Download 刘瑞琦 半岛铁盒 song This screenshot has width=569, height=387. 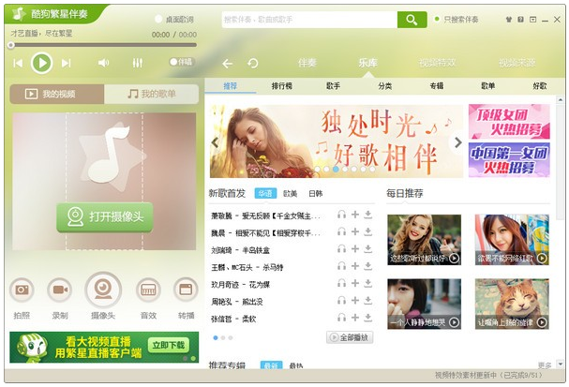368,249
